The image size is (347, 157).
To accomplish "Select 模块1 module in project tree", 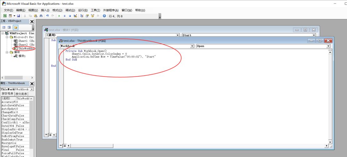I will 22,56.
